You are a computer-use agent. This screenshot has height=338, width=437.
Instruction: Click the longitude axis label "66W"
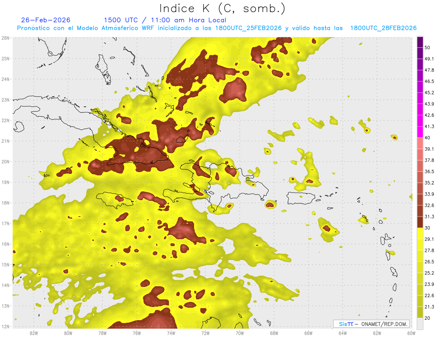(x=308, y=333)
